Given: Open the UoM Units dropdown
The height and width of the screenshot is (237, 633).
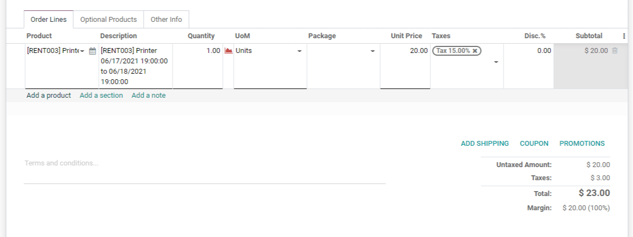Looking at the screenshot, I should (x=299, y=51).
